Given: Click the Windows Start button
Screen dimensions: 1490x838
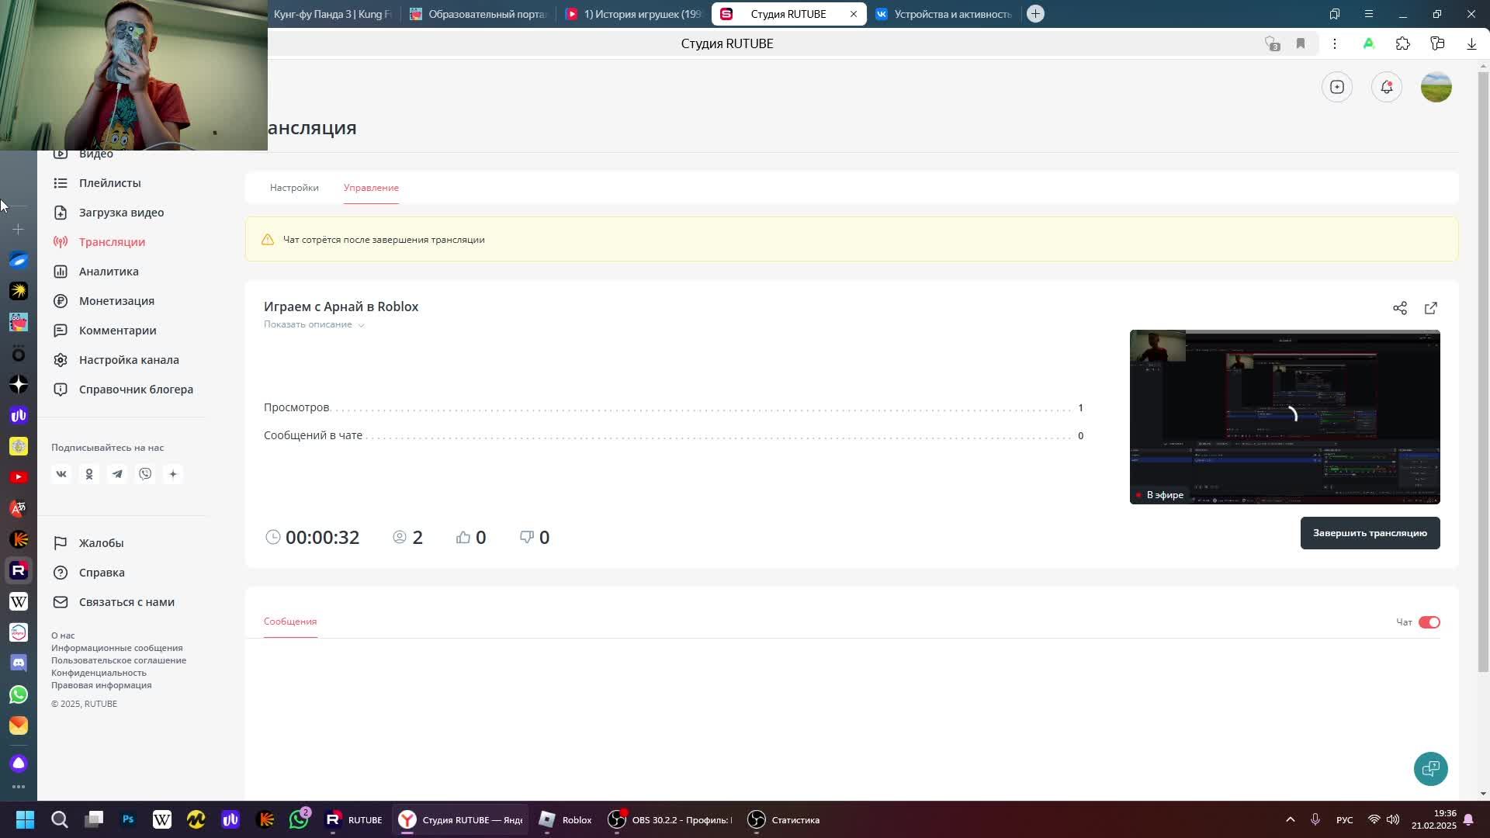Looking at the screenshot, I should pyautogui.click(x=25, y=820).
